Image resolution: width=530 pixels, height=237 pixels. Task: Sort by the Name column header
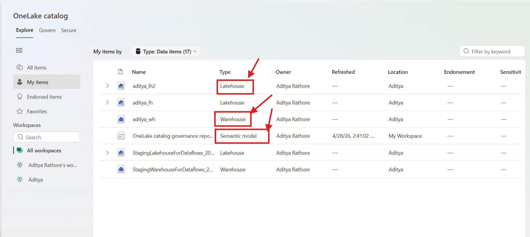tap(139, 72)
